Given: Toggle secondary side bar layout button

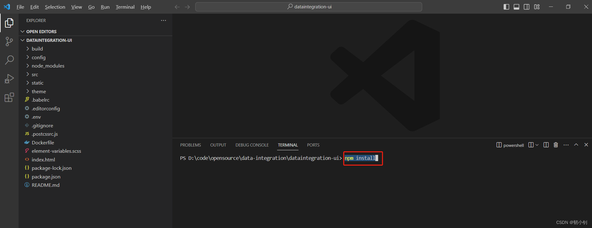Looking at the screenshot, I should [x=527, y=7].
